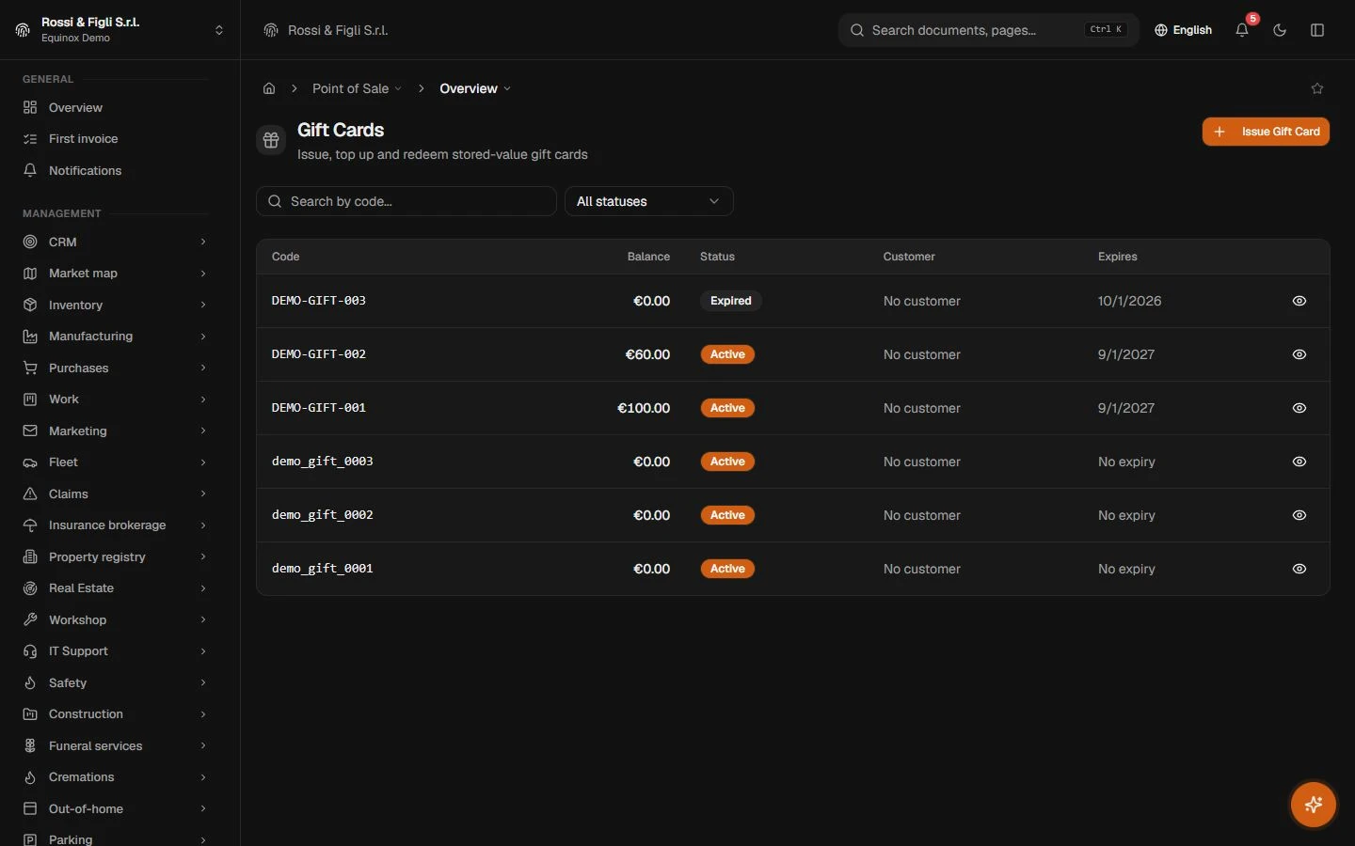The image size is (1355, 846).
Task: Open Funeral services in the sidebar
Action: 115,745
